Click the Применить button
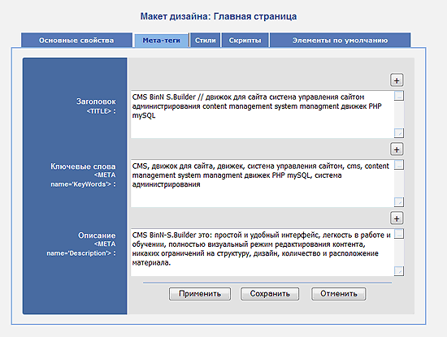 pos(200,294)
